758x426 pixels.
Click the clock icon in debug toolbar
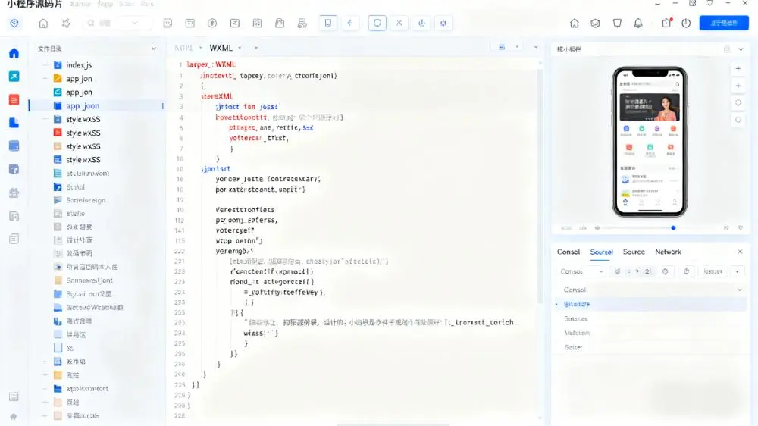(687, 271)
